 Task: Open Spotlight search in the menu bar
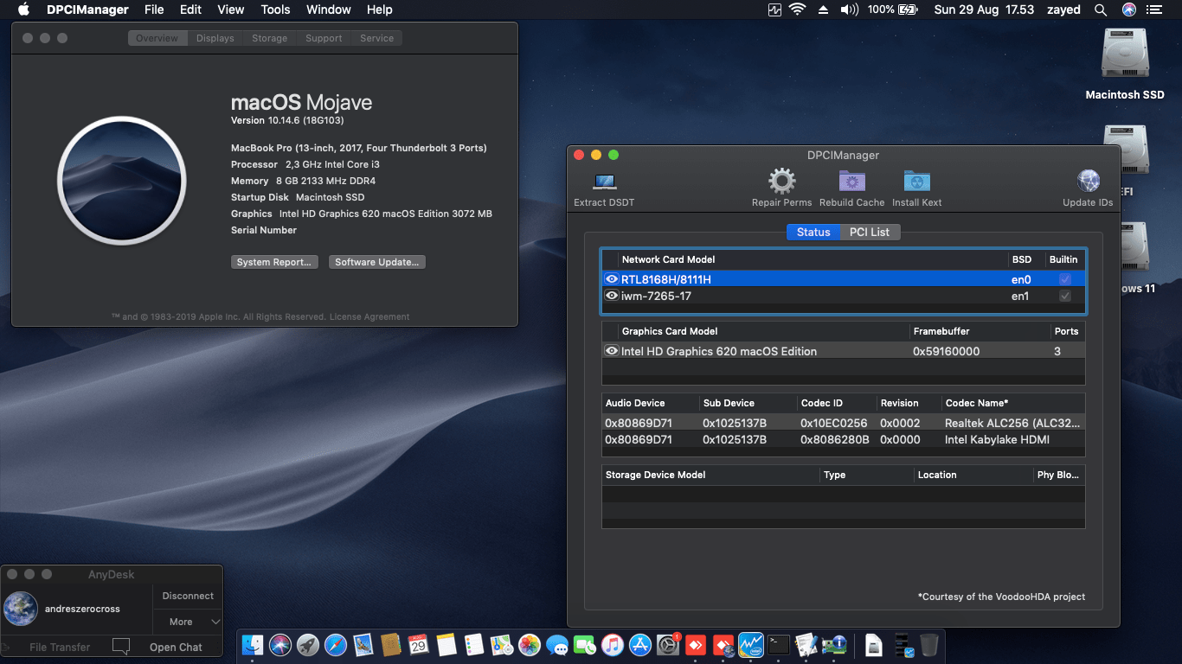[x=1101, y=10]
